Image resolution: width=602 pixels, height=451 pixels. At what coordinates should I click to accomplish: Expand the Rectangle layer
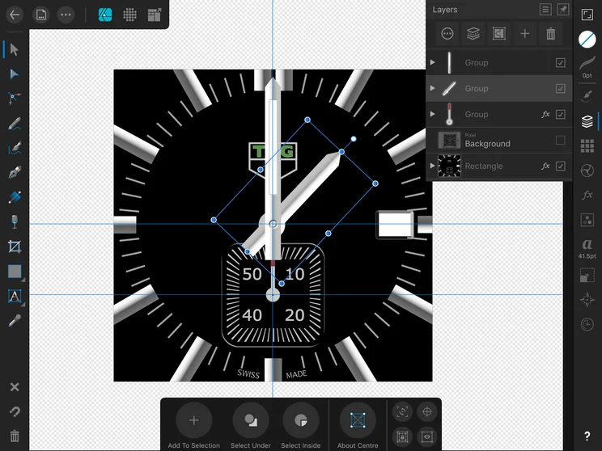point(432,166)
